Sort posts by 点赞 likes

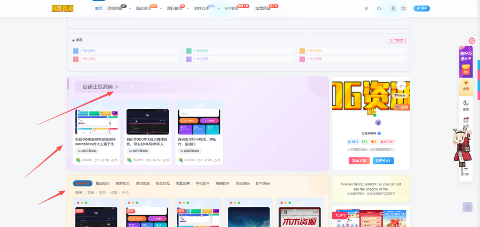coord(113,192)
